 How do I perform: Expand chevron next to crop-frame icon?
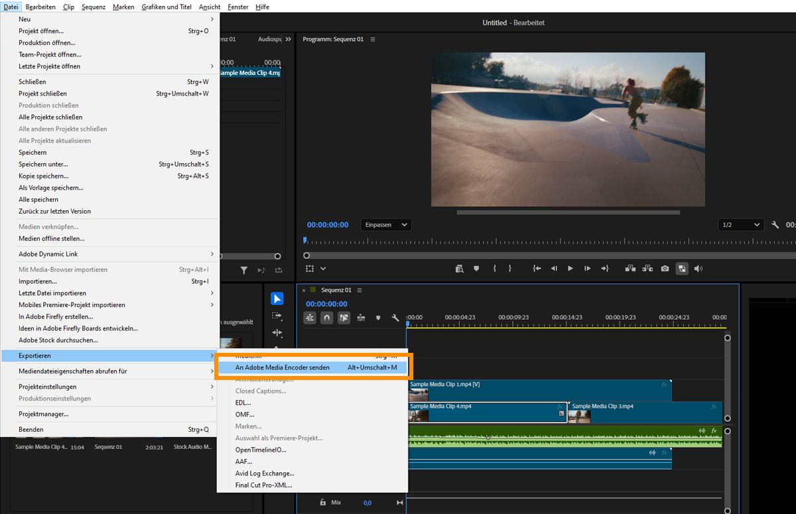[323, 269]
